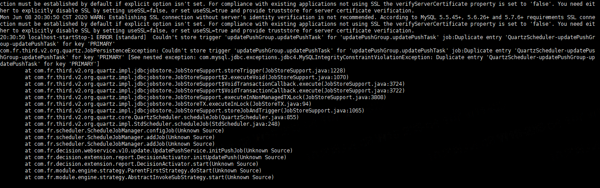The width and height of the screenshot is (600, 188).
Task: Click the StdScheduler.scheduleJob(StdScheduler.java:248) frame
Action: point(152,124)
